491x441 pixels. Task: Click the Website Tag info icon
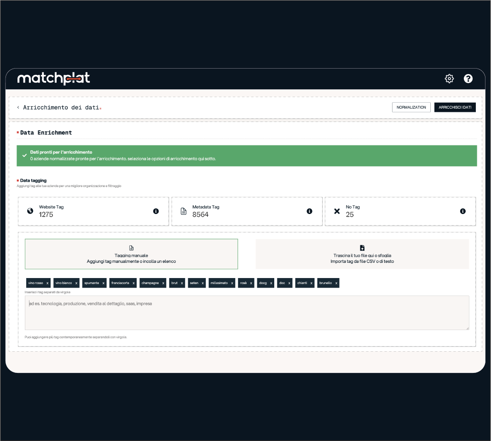point(156,211)
